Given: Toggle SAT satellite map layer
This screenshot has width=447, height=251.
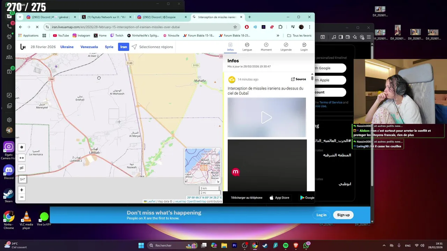Looking at the screenshot, I should pos(22,179).
